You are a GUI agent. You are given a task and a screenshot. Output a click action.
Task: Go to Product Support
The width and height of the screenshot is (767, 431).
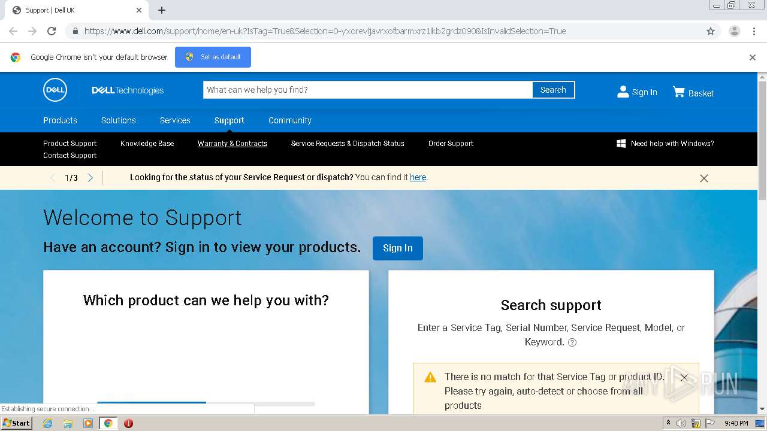tap(70, 144)
